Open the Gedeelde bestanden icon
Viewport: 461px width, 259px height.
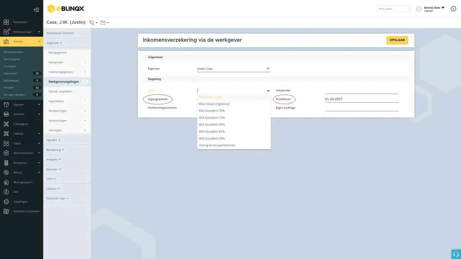click(6, 211)
